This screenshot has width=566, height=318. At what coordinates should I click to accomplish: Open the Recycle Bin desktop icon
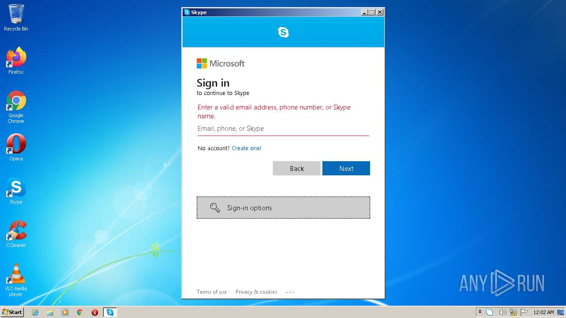[x=16, y=18]
